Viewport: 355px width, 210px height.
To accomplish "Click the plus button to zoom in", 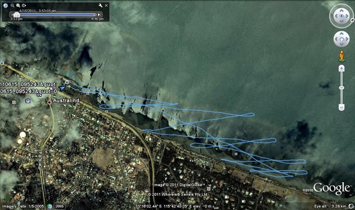I will [342, 67].
